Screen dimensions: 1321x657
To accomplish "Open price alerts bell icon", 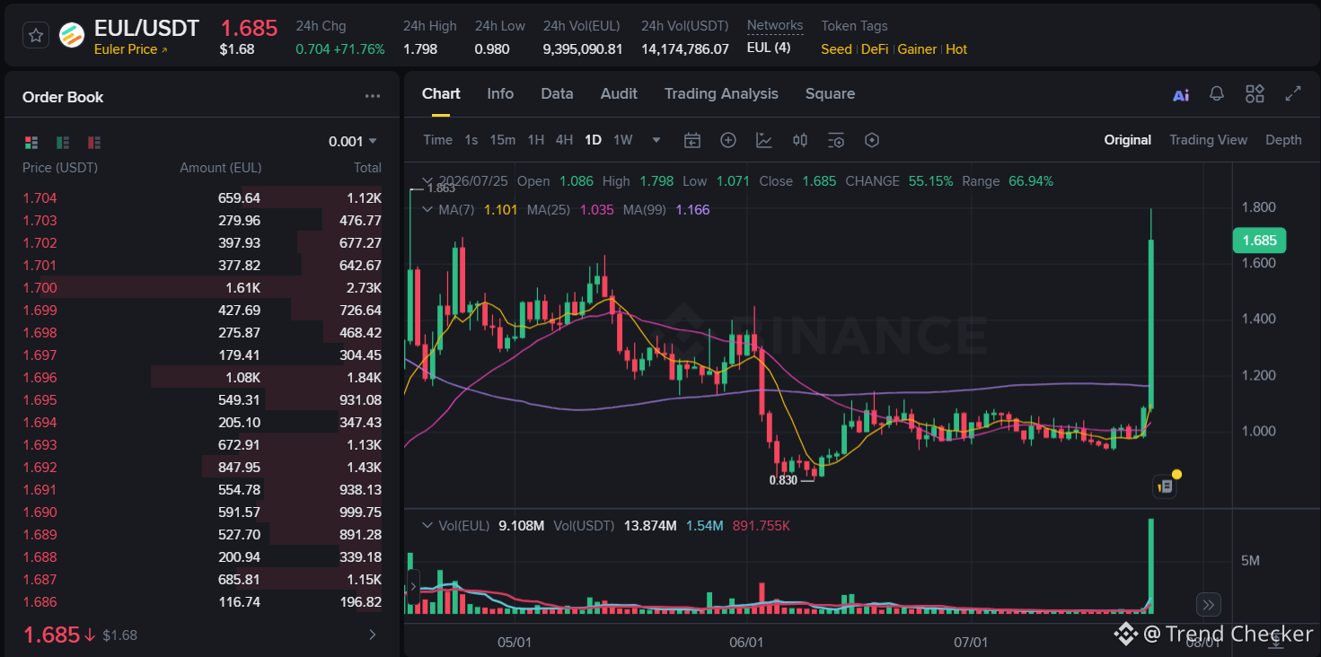I will tap(1217, 94).
